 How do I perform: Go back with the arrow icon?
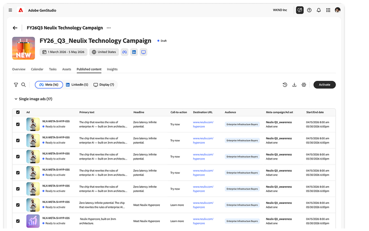pos(15,28)
